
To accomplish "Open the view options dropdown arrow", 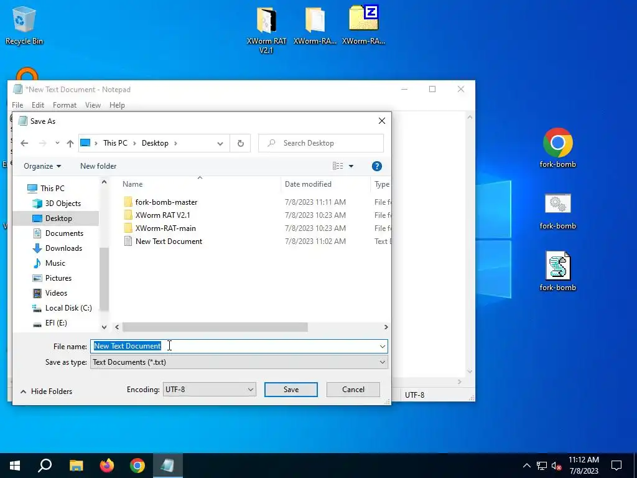I will [351, 166].
